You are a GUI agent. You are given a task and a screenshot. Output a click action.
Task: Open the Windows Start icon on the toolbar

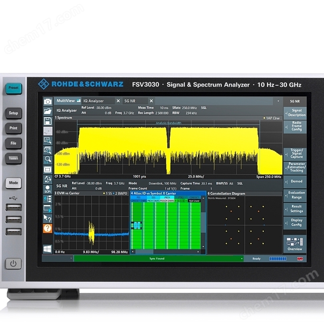pos(48,249)
